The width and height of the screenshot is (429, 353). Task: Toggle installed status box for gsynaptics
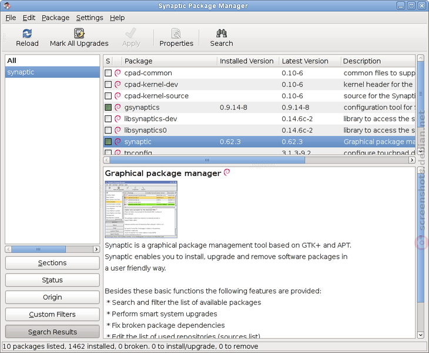click(108, 107)
